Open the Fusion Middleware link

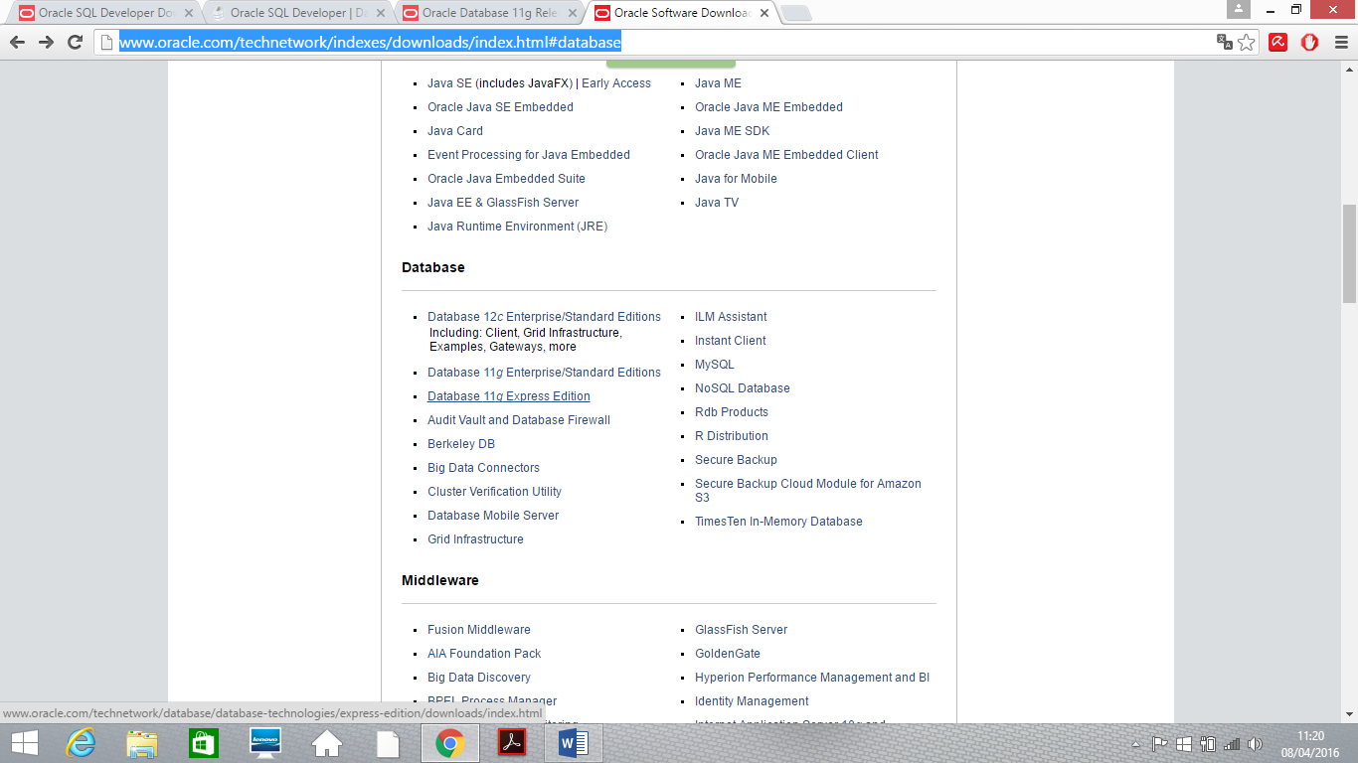click(x=479, y=630)
